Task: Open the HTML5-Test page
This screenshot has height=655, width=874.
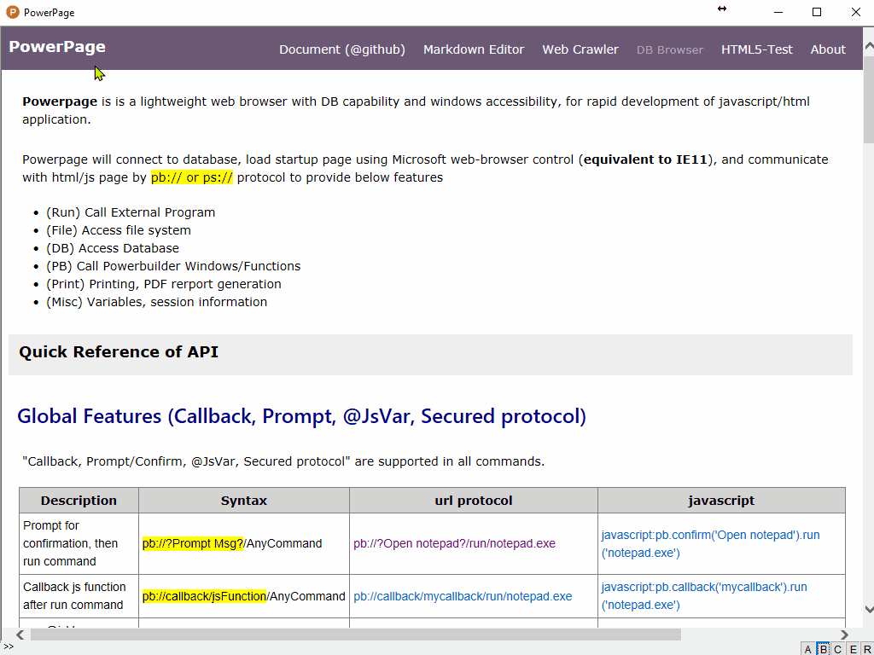Action: [757, 49]
